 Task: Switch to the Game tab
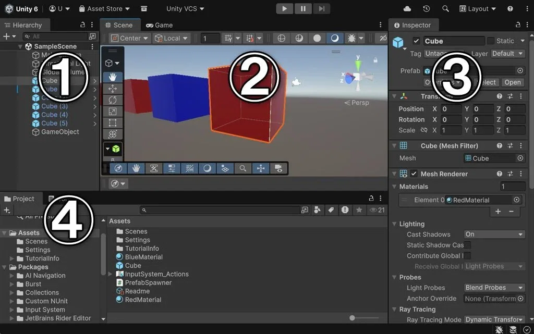[x=160, y=25]
